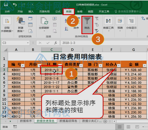Click the add new sheet plus icon
The height and width of the screenshot is (130, 148).
tap(105, 121)
